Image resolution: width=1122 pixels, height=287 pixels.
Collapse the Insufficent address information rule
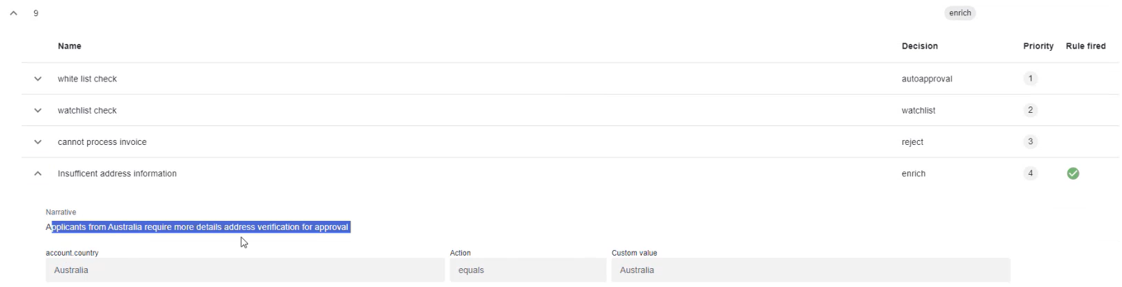coord(38,173)
